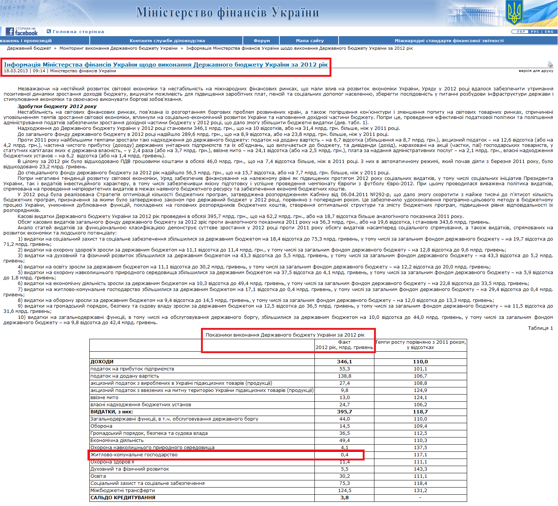Click the 'Економічна діяльність' row label
The image size is (558, 506).
pyautogui.click(x=117, y=440)
